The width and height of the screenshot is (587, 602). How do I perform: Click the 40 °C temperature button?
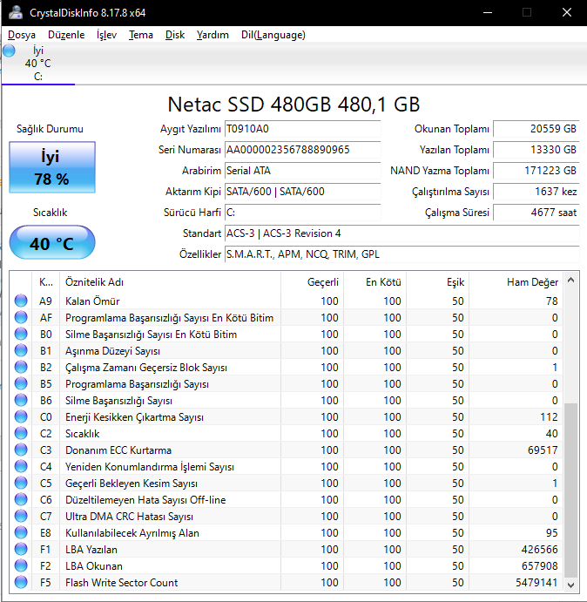coord(52,243)
